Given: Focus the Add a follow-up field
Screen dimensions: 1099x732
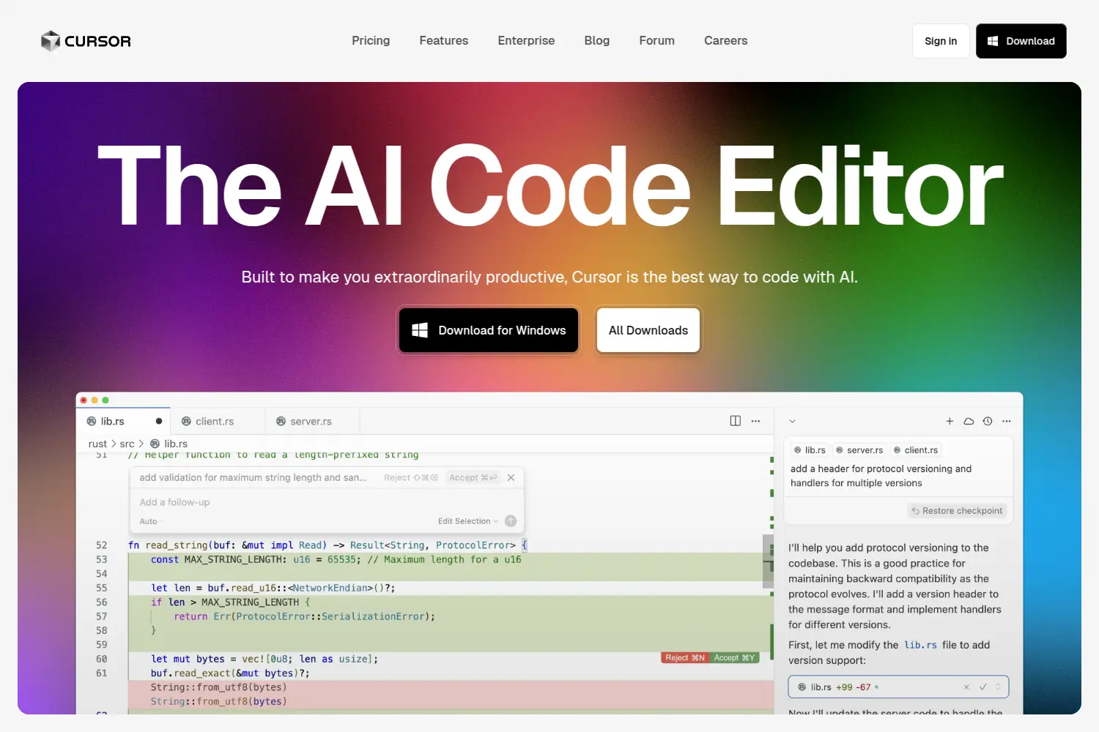Looking at the screenshot, I should 327,502.
